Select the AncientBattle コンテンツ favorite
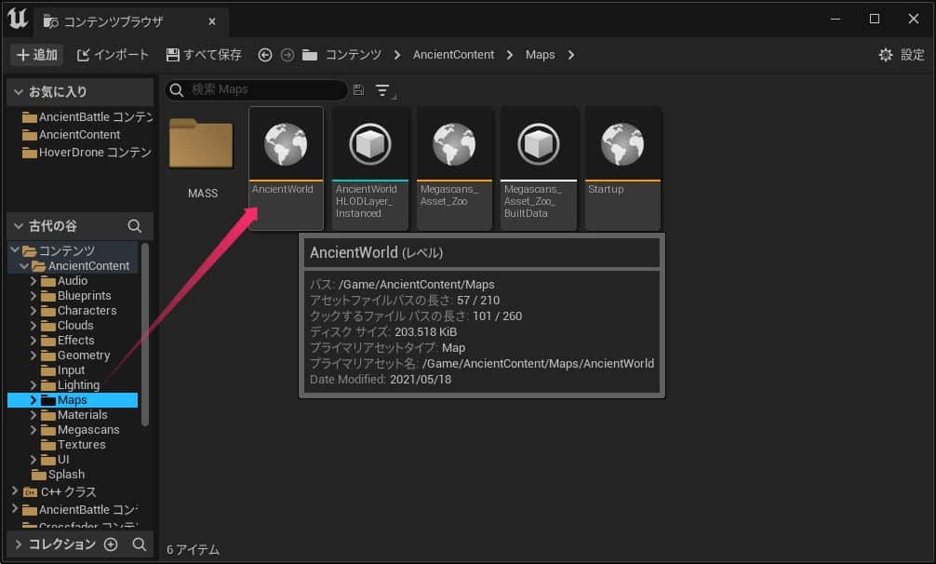The width and height of the screenshot is (936, 564). pos(87,117)
